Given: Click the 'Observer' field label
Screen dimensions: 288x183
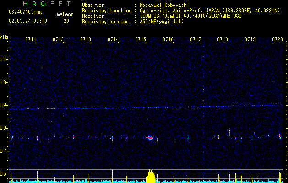Looking at the screenshot, I should [x=93, y=5].
